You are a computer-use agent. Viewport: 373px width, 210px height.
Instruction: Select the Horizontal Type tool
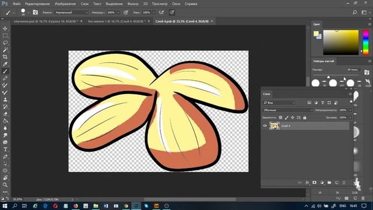[5, 149]
